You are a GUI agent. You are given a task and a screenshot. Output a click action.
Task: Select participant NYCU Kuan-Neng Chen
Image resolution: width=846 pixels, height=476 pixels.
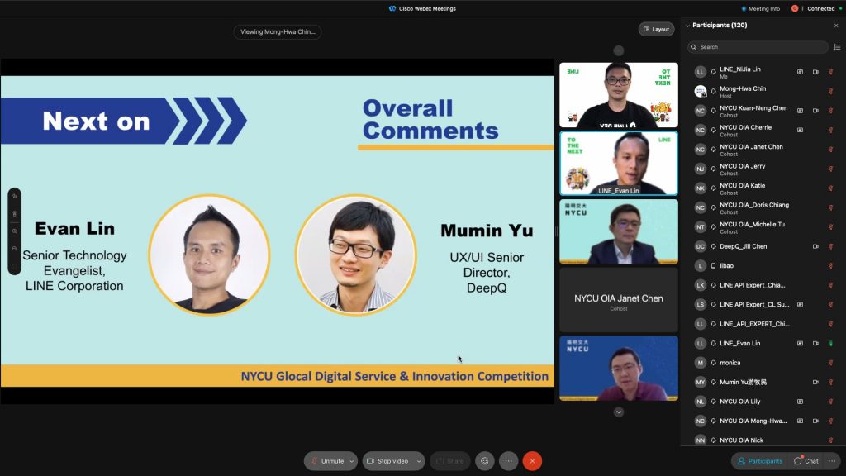pos(763,111)
